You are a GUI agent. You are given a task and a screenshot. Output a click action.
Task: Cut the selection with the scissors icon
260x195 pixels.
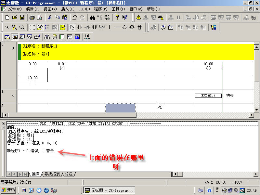coord(50,18)
